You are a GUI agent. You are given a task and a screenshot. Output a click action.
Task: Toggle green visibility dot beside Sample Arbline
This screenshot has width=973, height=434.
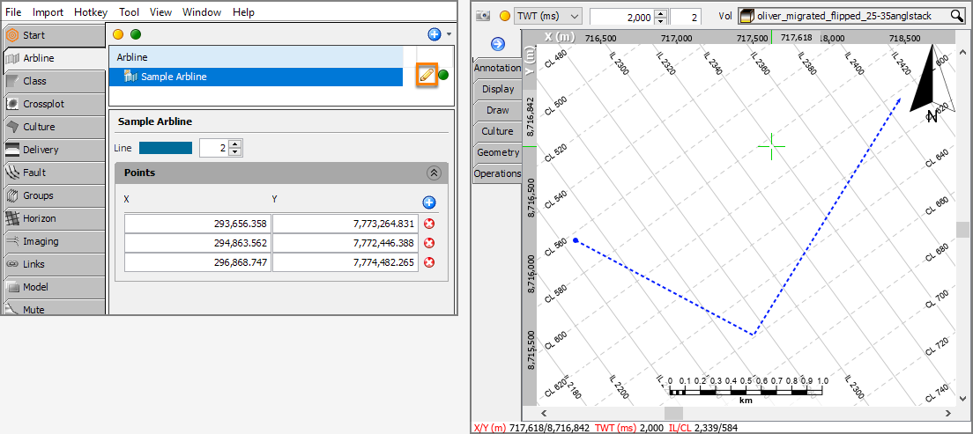point(443,76)
